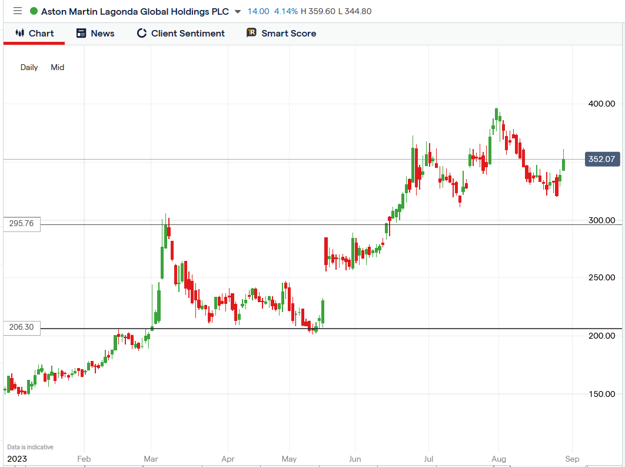Screen dimensions: 625x467
Task: Click the L 344.80 low value
Action: point(355,11)
